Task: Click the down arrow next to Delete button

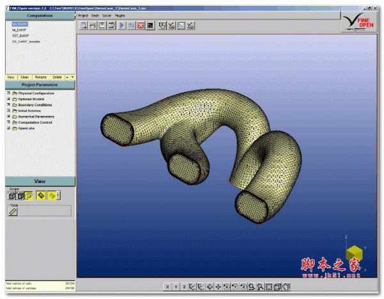Action: pyautogui.click(x=72, y=77)
